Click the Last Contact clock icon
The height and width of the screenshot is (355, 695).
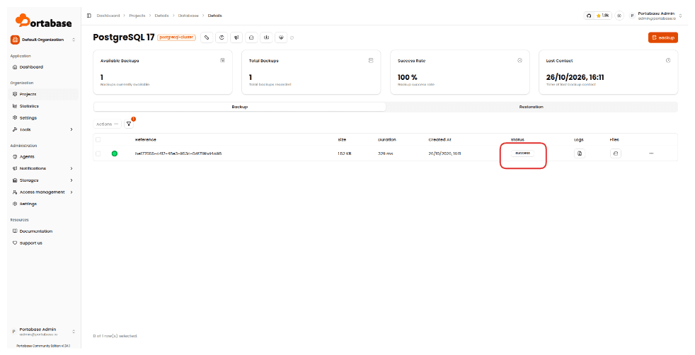tap(668, 61)
